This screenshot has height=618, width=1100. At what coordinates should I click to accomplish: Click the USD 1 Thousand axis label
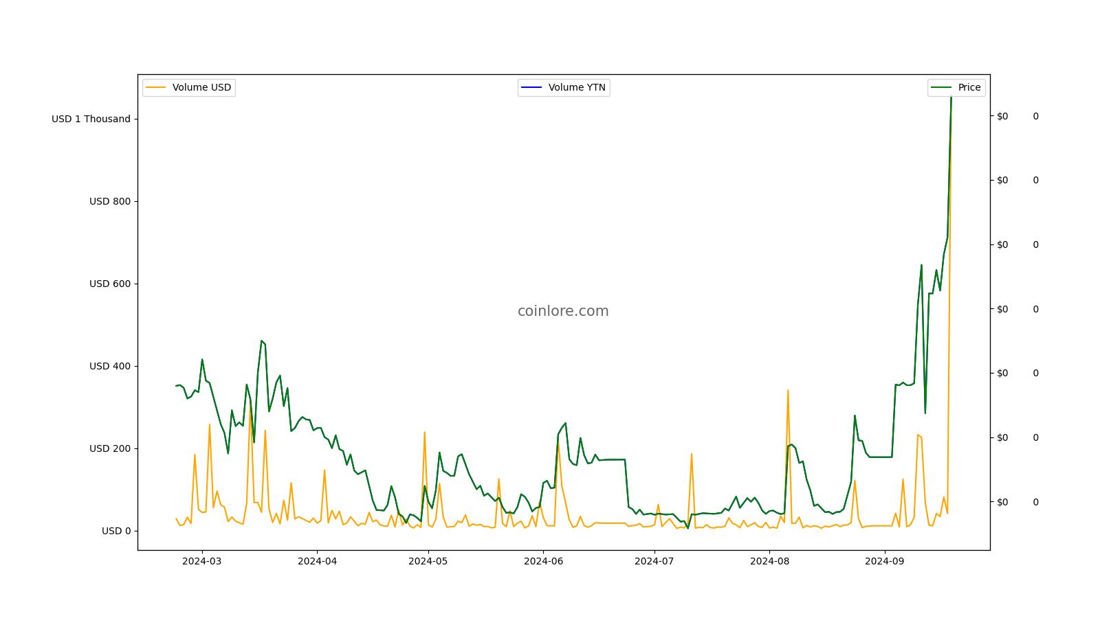click(91, 119)
